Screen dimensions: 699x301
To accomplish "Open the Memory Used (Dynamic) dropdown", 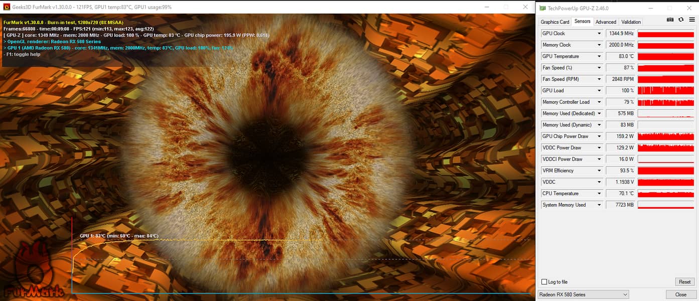I will [599, 125].
